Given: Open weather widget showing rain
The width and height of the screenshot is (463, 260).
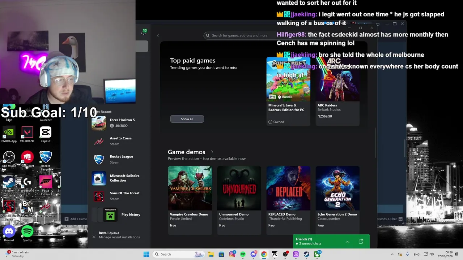Looking at the screenshot, I should click(17, 254).
